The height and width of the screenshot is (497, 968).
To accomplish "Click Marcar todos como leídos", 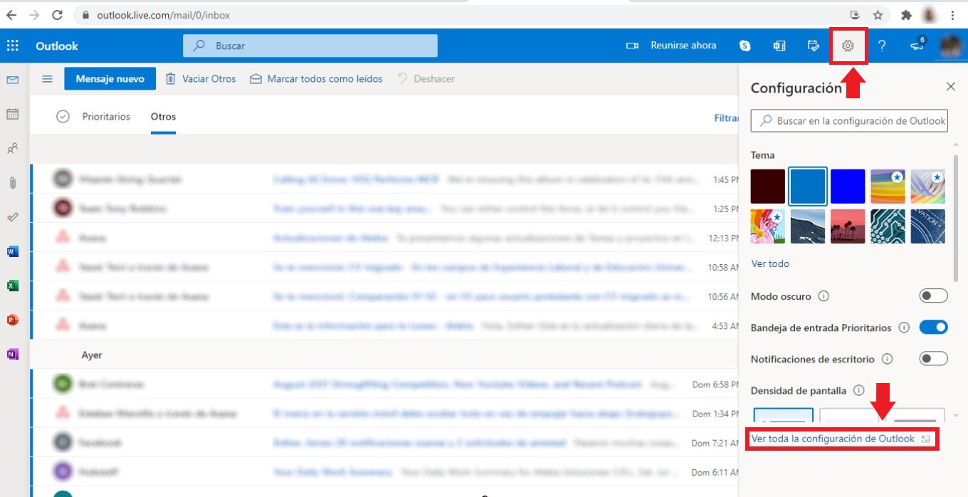I will pos(316,79).
